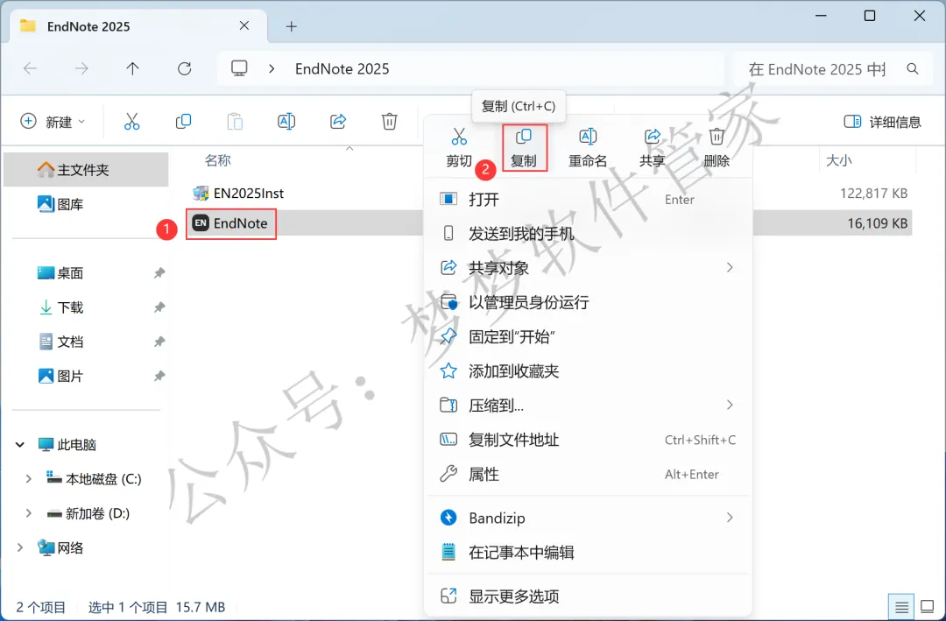Unpin 下载 from quick access

(159, 307)
